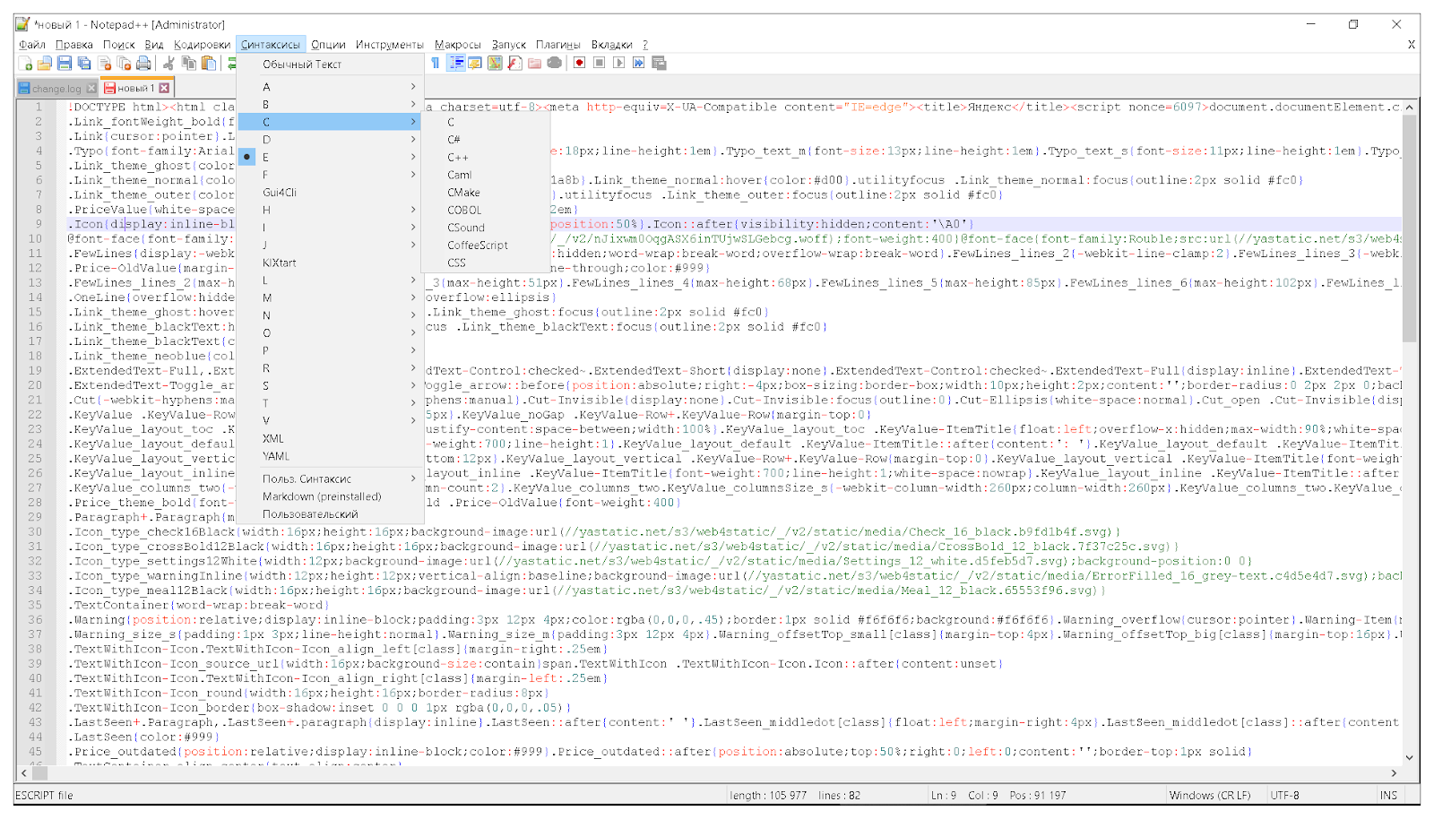Toggle the file monitoring icon
1434x819 pixels.
pyautogui.click(x=555, y=63)
